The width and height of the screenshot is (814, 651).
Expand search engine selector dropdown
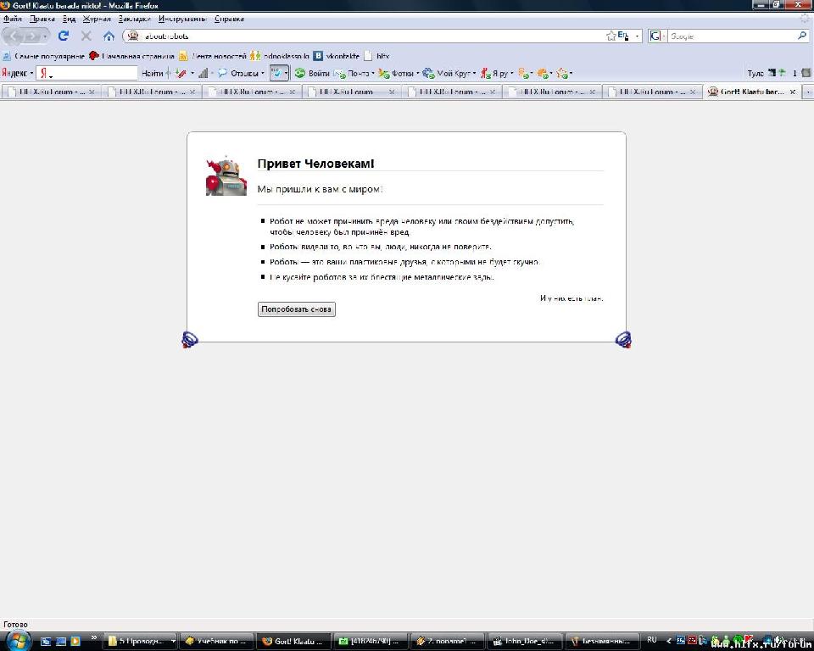(658, 36)
